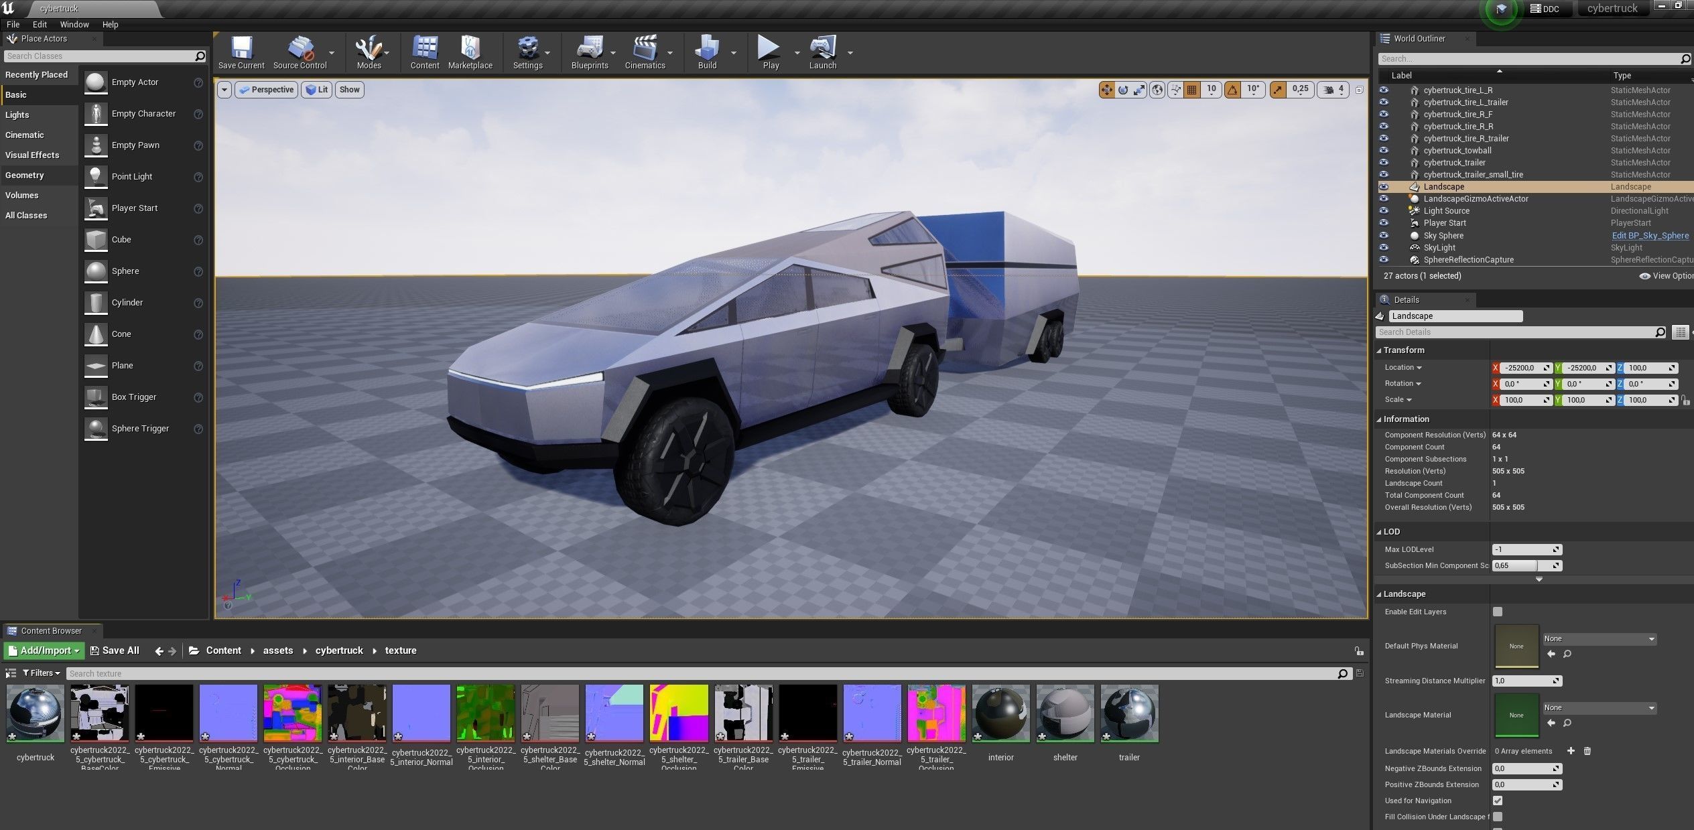
Task: Toggle rotation snapping angle icon
Action: coord(1232,90)
